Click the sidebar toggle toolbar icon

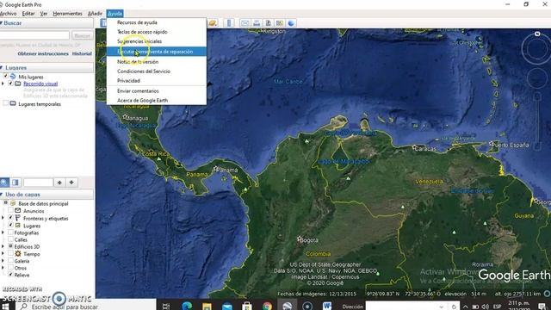[x=103, y=23]
